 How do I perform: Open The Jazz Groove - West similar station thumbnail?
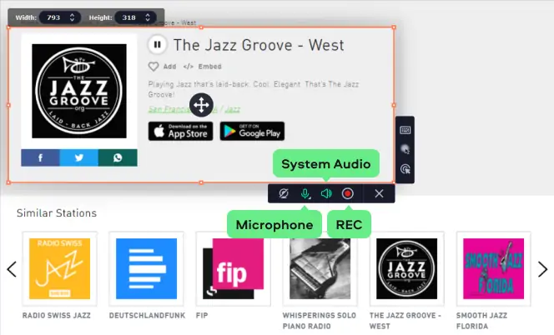tap(406, 268)
